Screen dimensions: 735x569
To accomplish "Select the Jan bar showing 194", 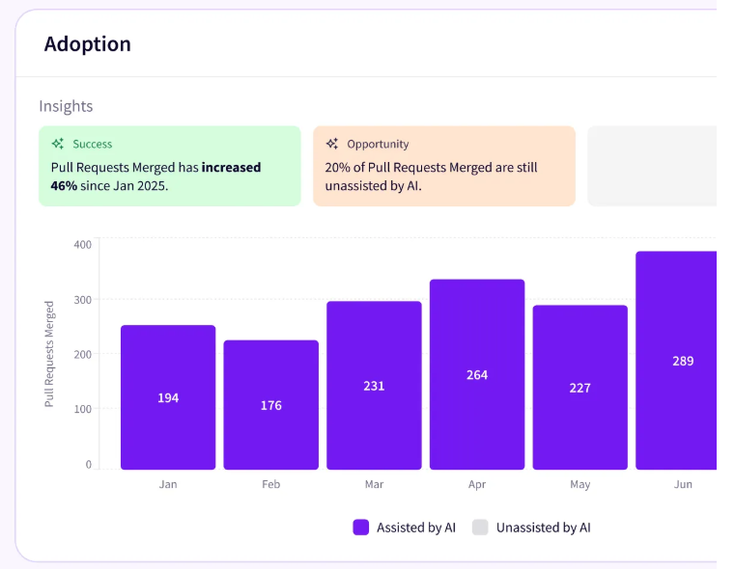I will click(168, 397).
